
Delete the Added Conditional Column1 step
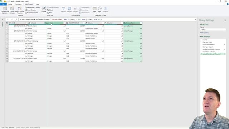[201, 54]
